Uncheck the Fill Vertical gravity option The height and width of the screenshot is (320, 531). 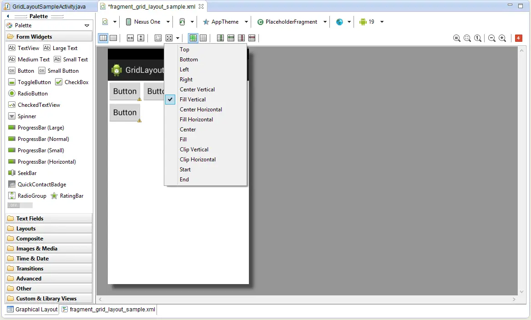tap(192, 100)
